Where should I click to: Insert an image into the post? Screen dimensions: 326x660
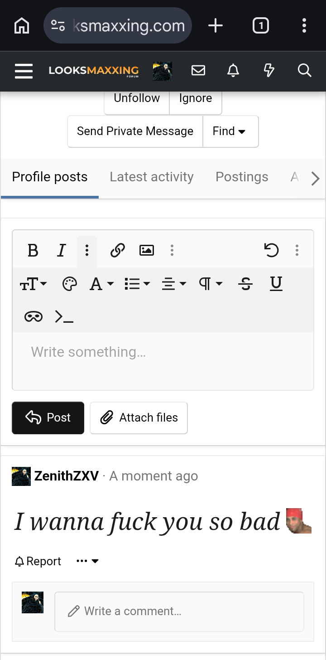[147, 250]
